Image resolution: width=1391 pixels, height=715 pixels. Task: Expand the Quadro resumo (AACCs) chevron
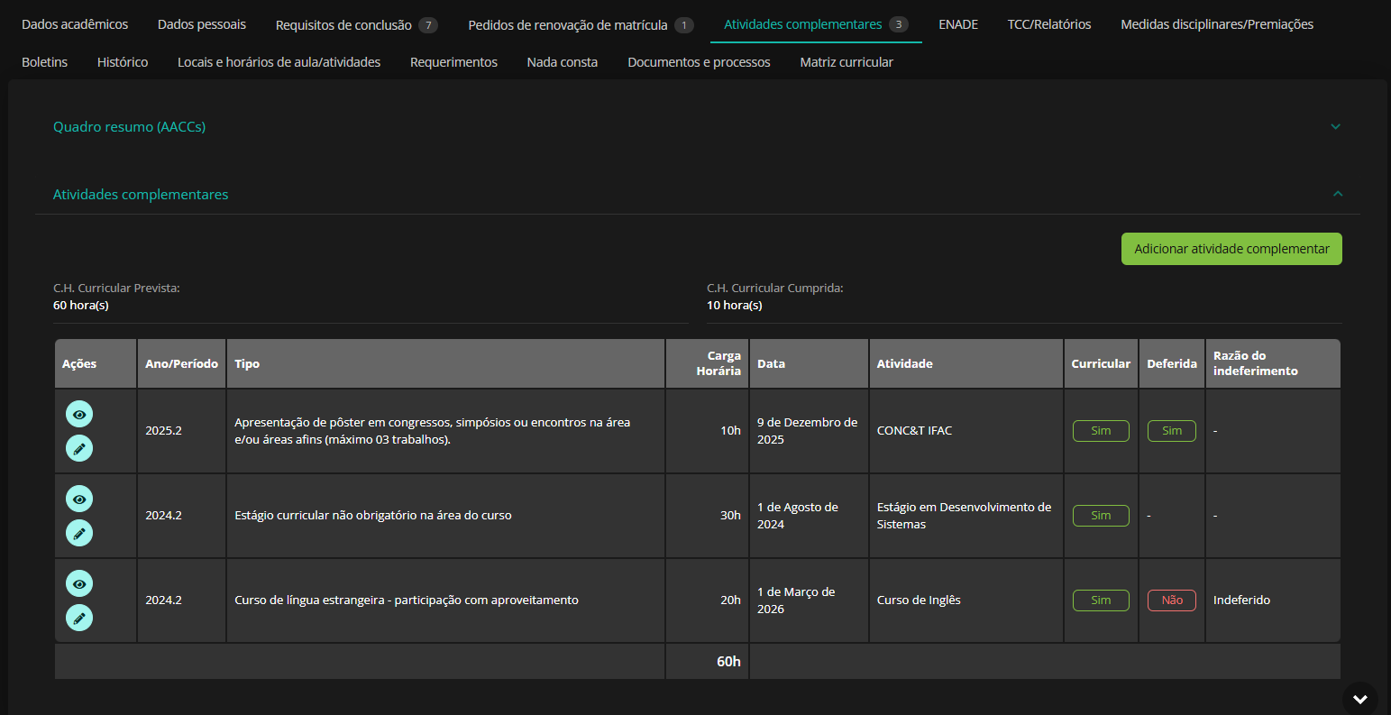1336,127
